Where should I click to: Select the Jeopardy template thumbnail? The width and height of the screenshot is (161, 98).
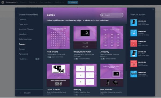[x=112, y=37]
